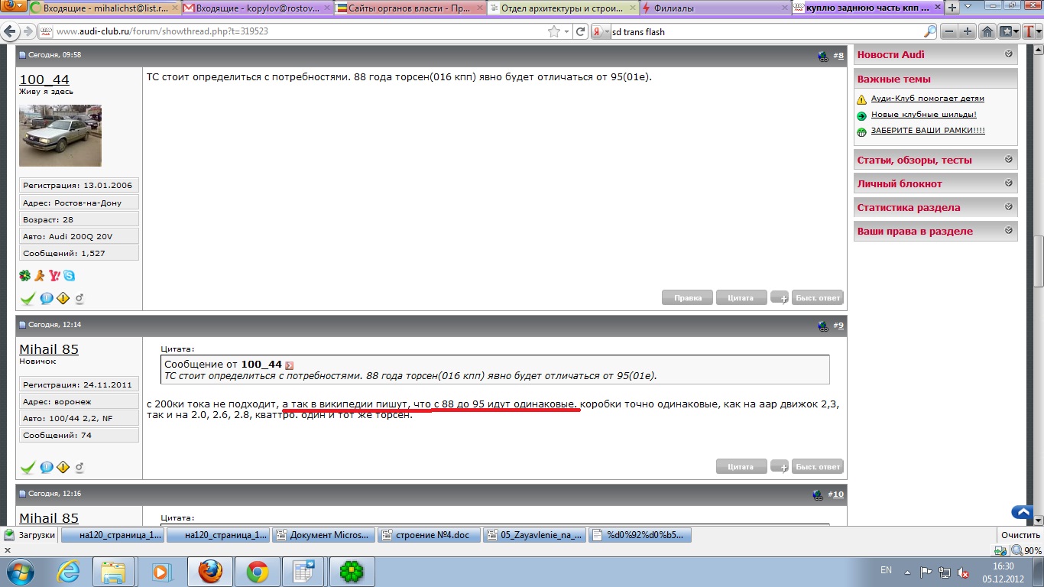Screen dimensions: 1044x587
Task: Expand the Личный блокнот sidebar panel
Action: pos(1008,183)
